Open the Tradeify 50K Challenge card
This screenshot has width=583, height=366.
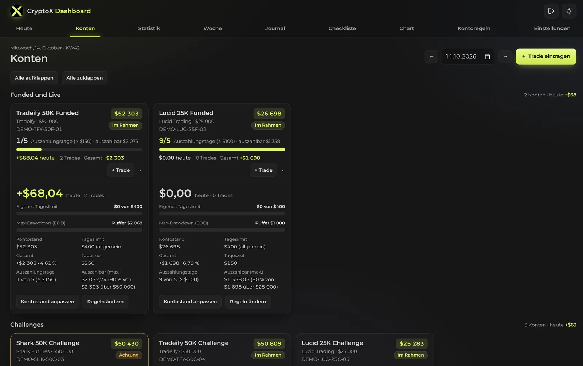(222, 350)
